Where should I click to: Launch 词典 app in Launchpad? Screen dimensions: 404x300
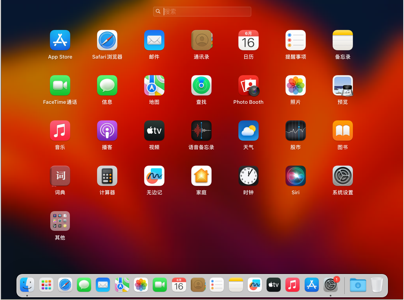click(60, 176)
